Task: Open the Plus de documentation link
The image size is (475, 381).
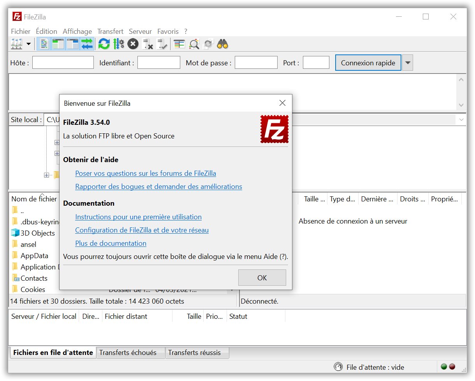Action: click(111, 243)
